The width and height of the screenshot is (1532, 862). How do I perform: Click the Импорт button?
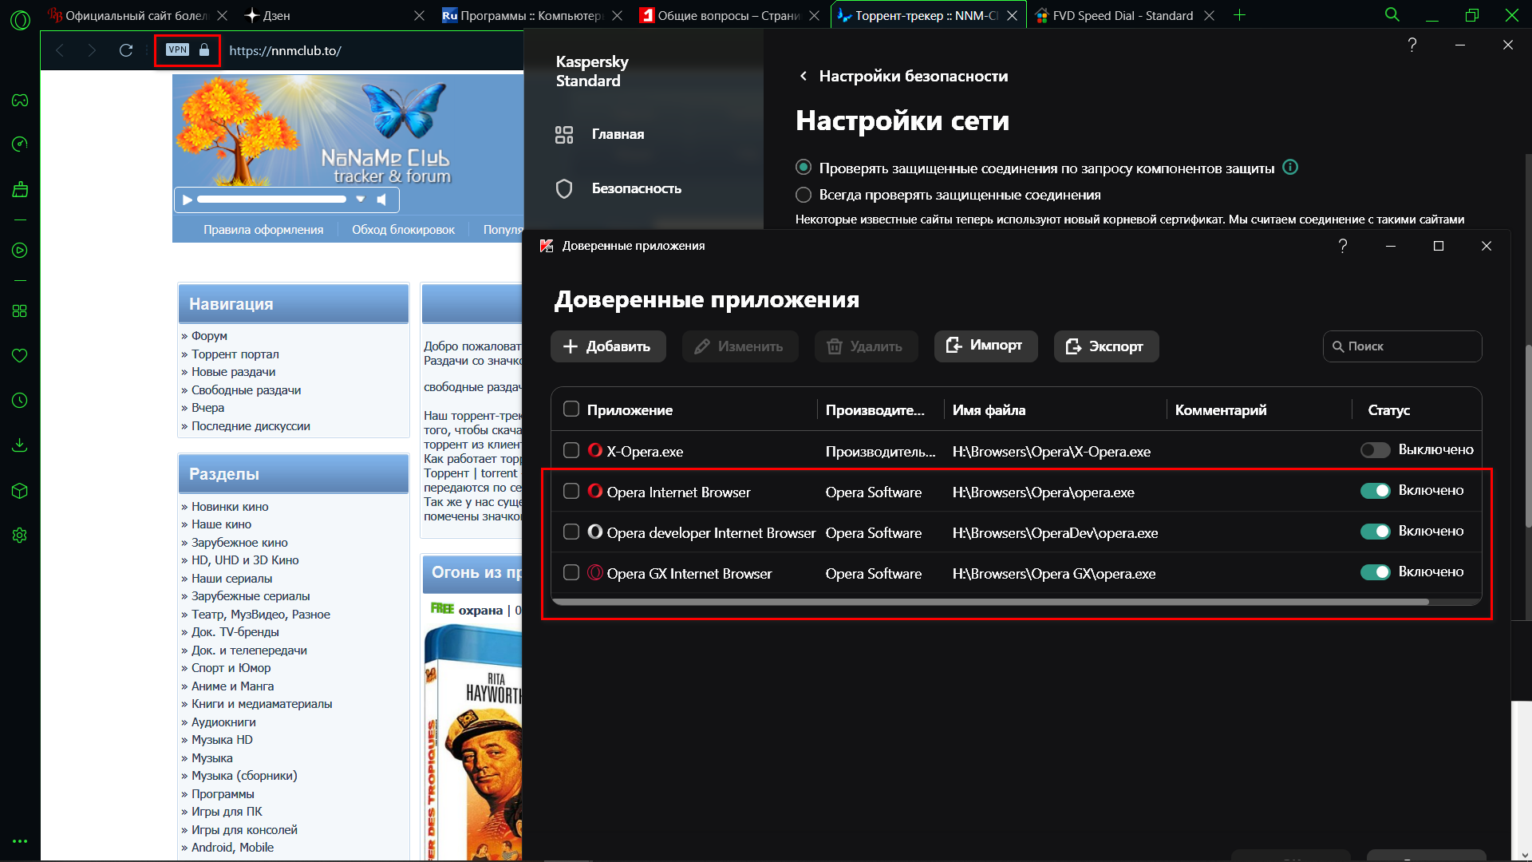pyautogui.click(x=985, y=346)
